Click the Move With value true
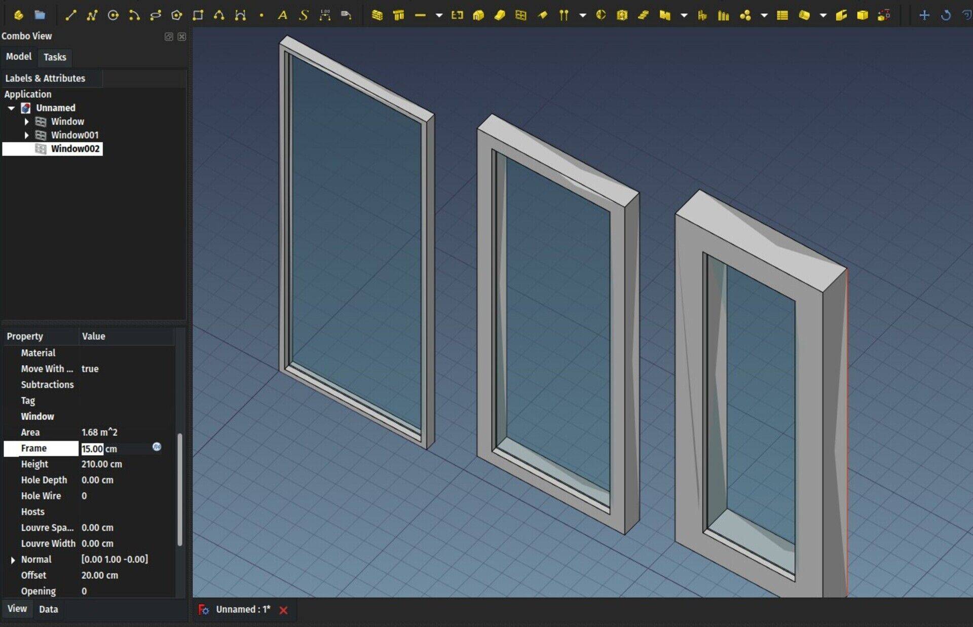 90,369
